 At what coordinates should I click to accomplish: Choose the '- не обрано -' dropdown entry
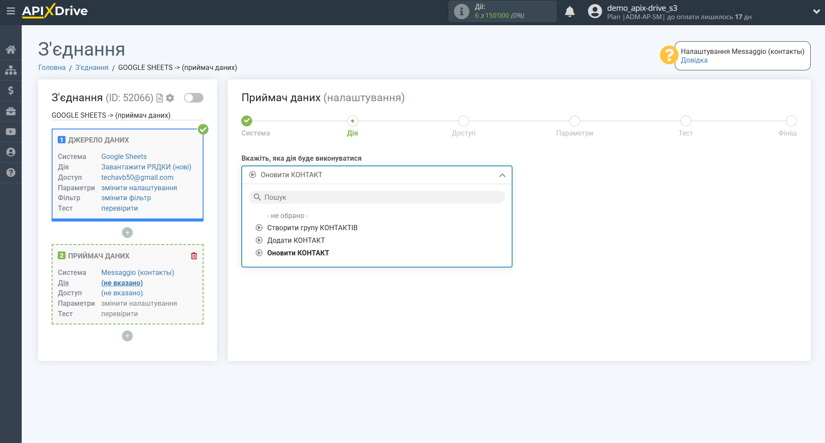pyautogui.click(x=287, y=216)
